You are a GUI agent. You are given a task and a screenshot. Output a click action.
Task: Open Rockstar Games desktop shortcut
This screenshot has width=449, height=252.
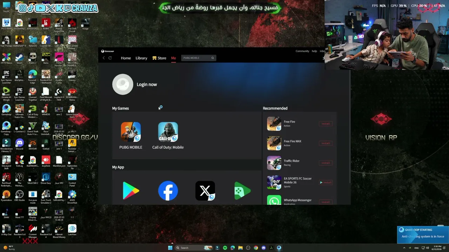click(72, 145)
